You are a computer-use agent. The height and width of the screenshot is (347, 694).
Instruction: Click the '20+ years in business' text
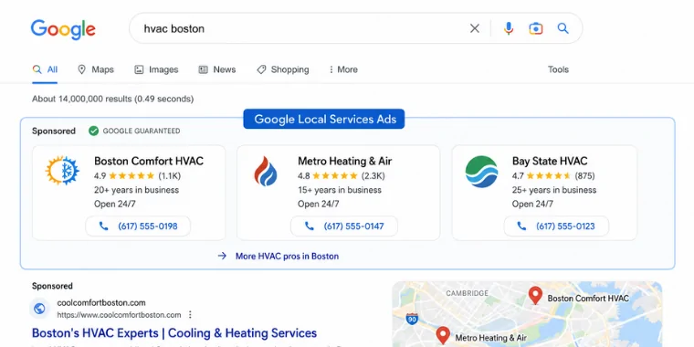(x=136, y=190)
